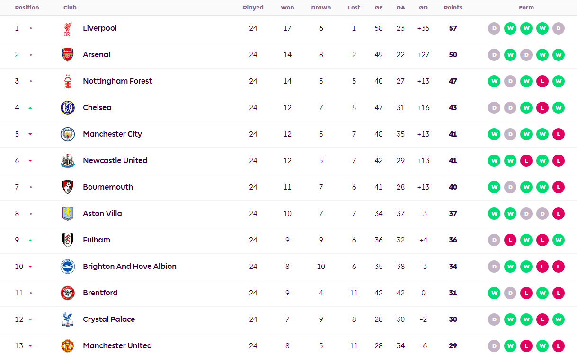Screen dimensions: 577x354
Task: Click the Chelsea club badge
Action: point(67,108)
